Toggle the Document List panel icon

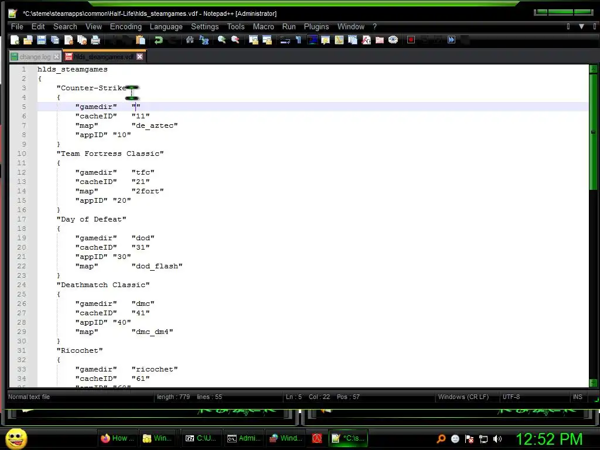point(352,40)
